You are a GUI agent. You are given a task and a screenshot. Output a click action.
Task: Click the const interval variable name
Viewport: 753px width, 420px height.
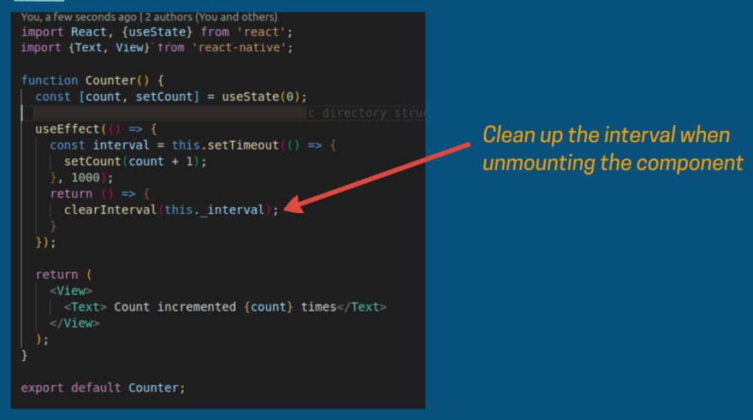[121, 145]
